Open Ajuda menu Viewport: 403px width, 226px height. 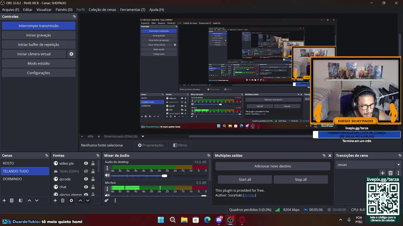[x=156, y=10]
